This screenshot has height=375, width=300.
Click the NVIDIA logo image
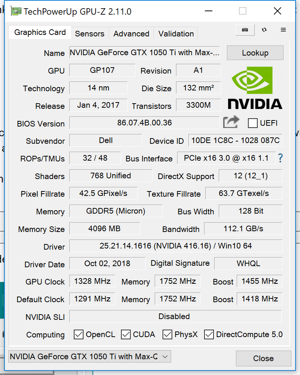(255, 88)
